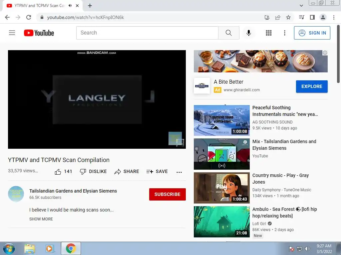Open the YouTube hamburger guide menu
Viewport: 341px width, 255px height.
[12, 33]
